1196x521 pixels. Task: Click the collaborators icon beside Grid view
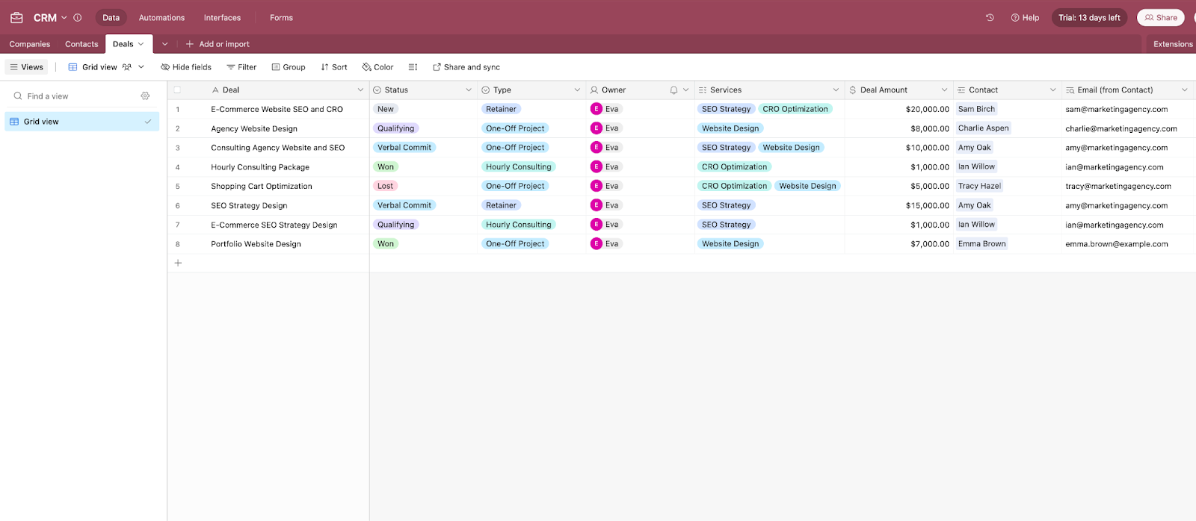coord(126,67)
